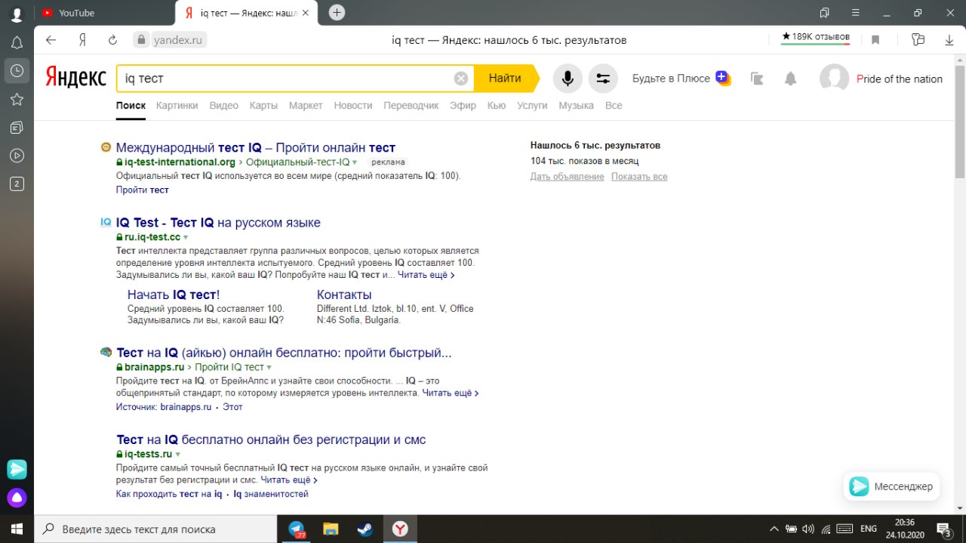Image resolution: width=966 pixels, height=543 pixels.
Task: Open search settings sliders icon
Action: coord(602,78)
